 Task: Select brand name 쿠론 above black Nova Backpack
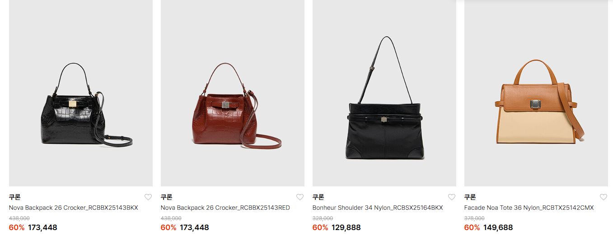click(15, 197)
